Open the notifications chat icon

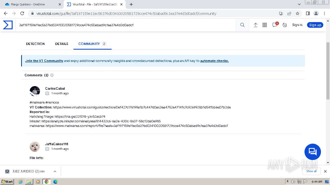click(275, 25)
